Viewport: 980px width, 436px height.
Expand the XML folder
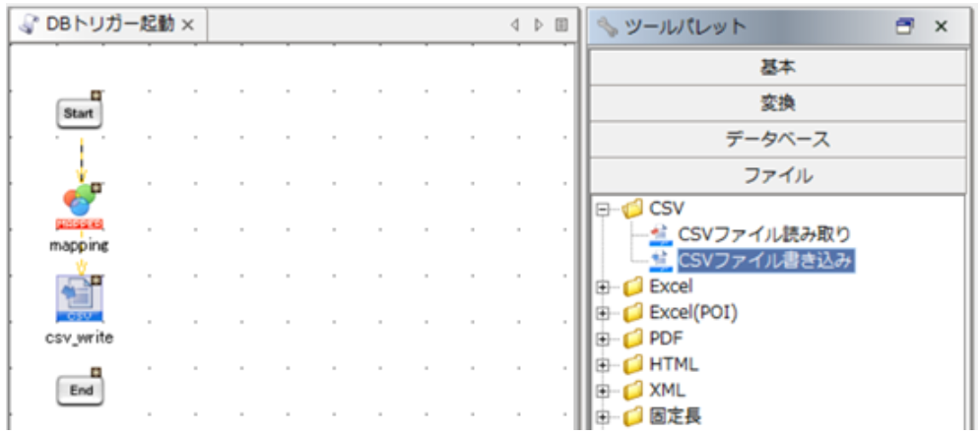pos(603,391)
